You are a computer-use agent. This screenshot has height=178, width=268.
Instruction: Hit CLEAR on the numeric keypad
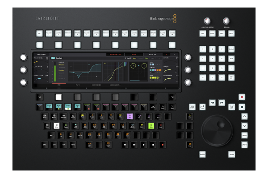click(x=231, y=49)
